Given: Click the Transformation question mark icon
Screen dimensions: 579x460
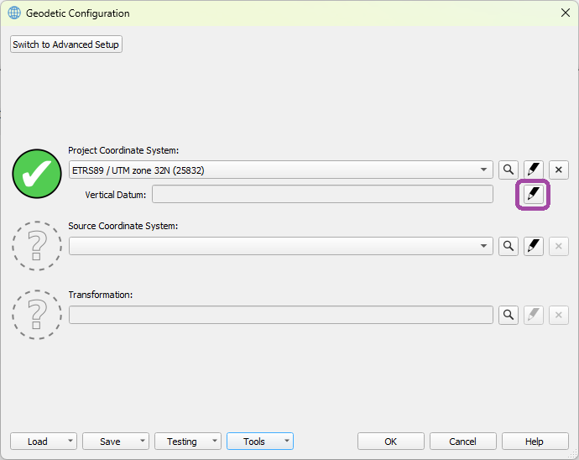Looking at the screenshot, I should pos(37,315).
